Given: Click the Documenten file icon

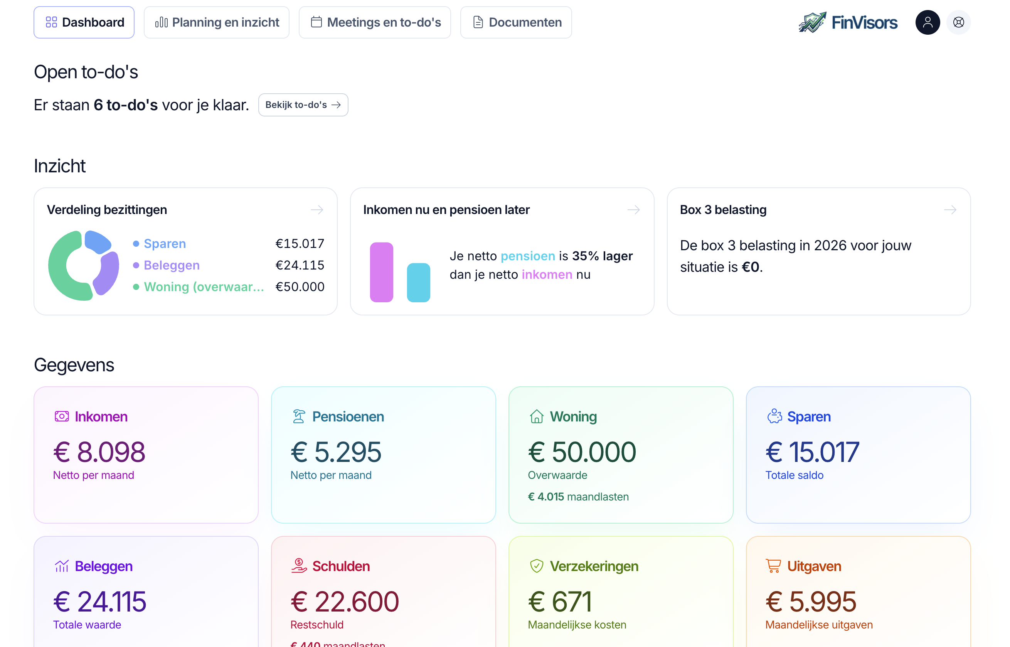Looking at the screenshot, I should tap(478, 22).
